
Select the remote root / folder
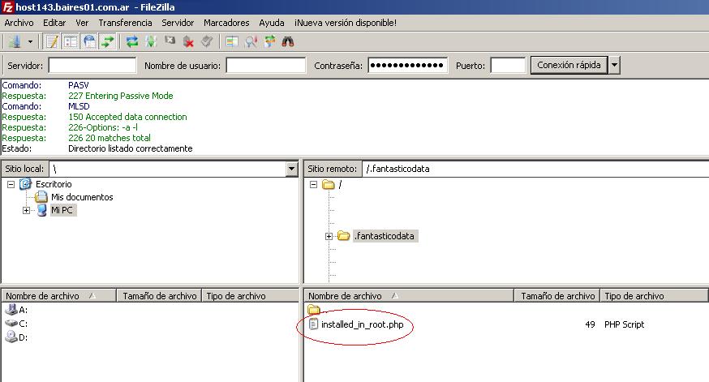pos(340,184)
